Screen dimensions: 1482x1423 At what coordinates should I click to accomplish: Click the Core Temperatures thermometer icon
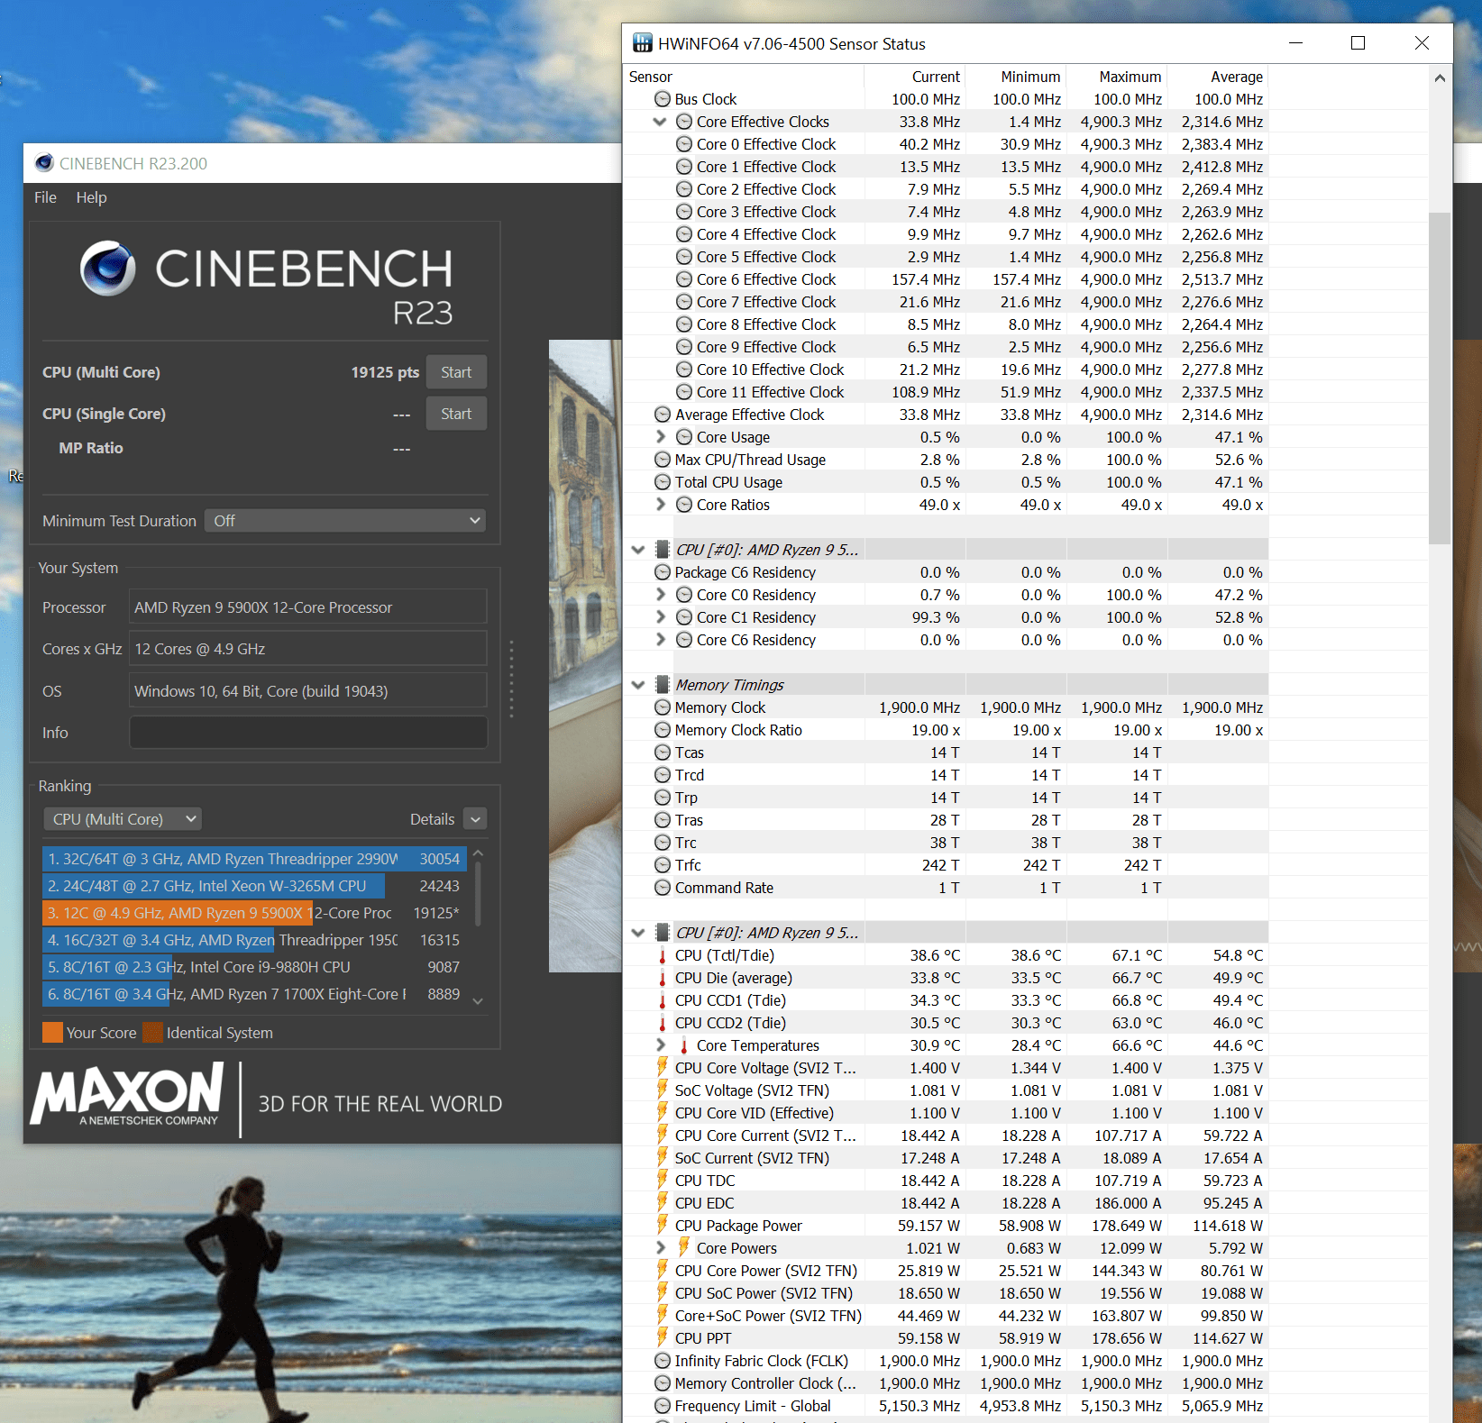(684, 1045)
